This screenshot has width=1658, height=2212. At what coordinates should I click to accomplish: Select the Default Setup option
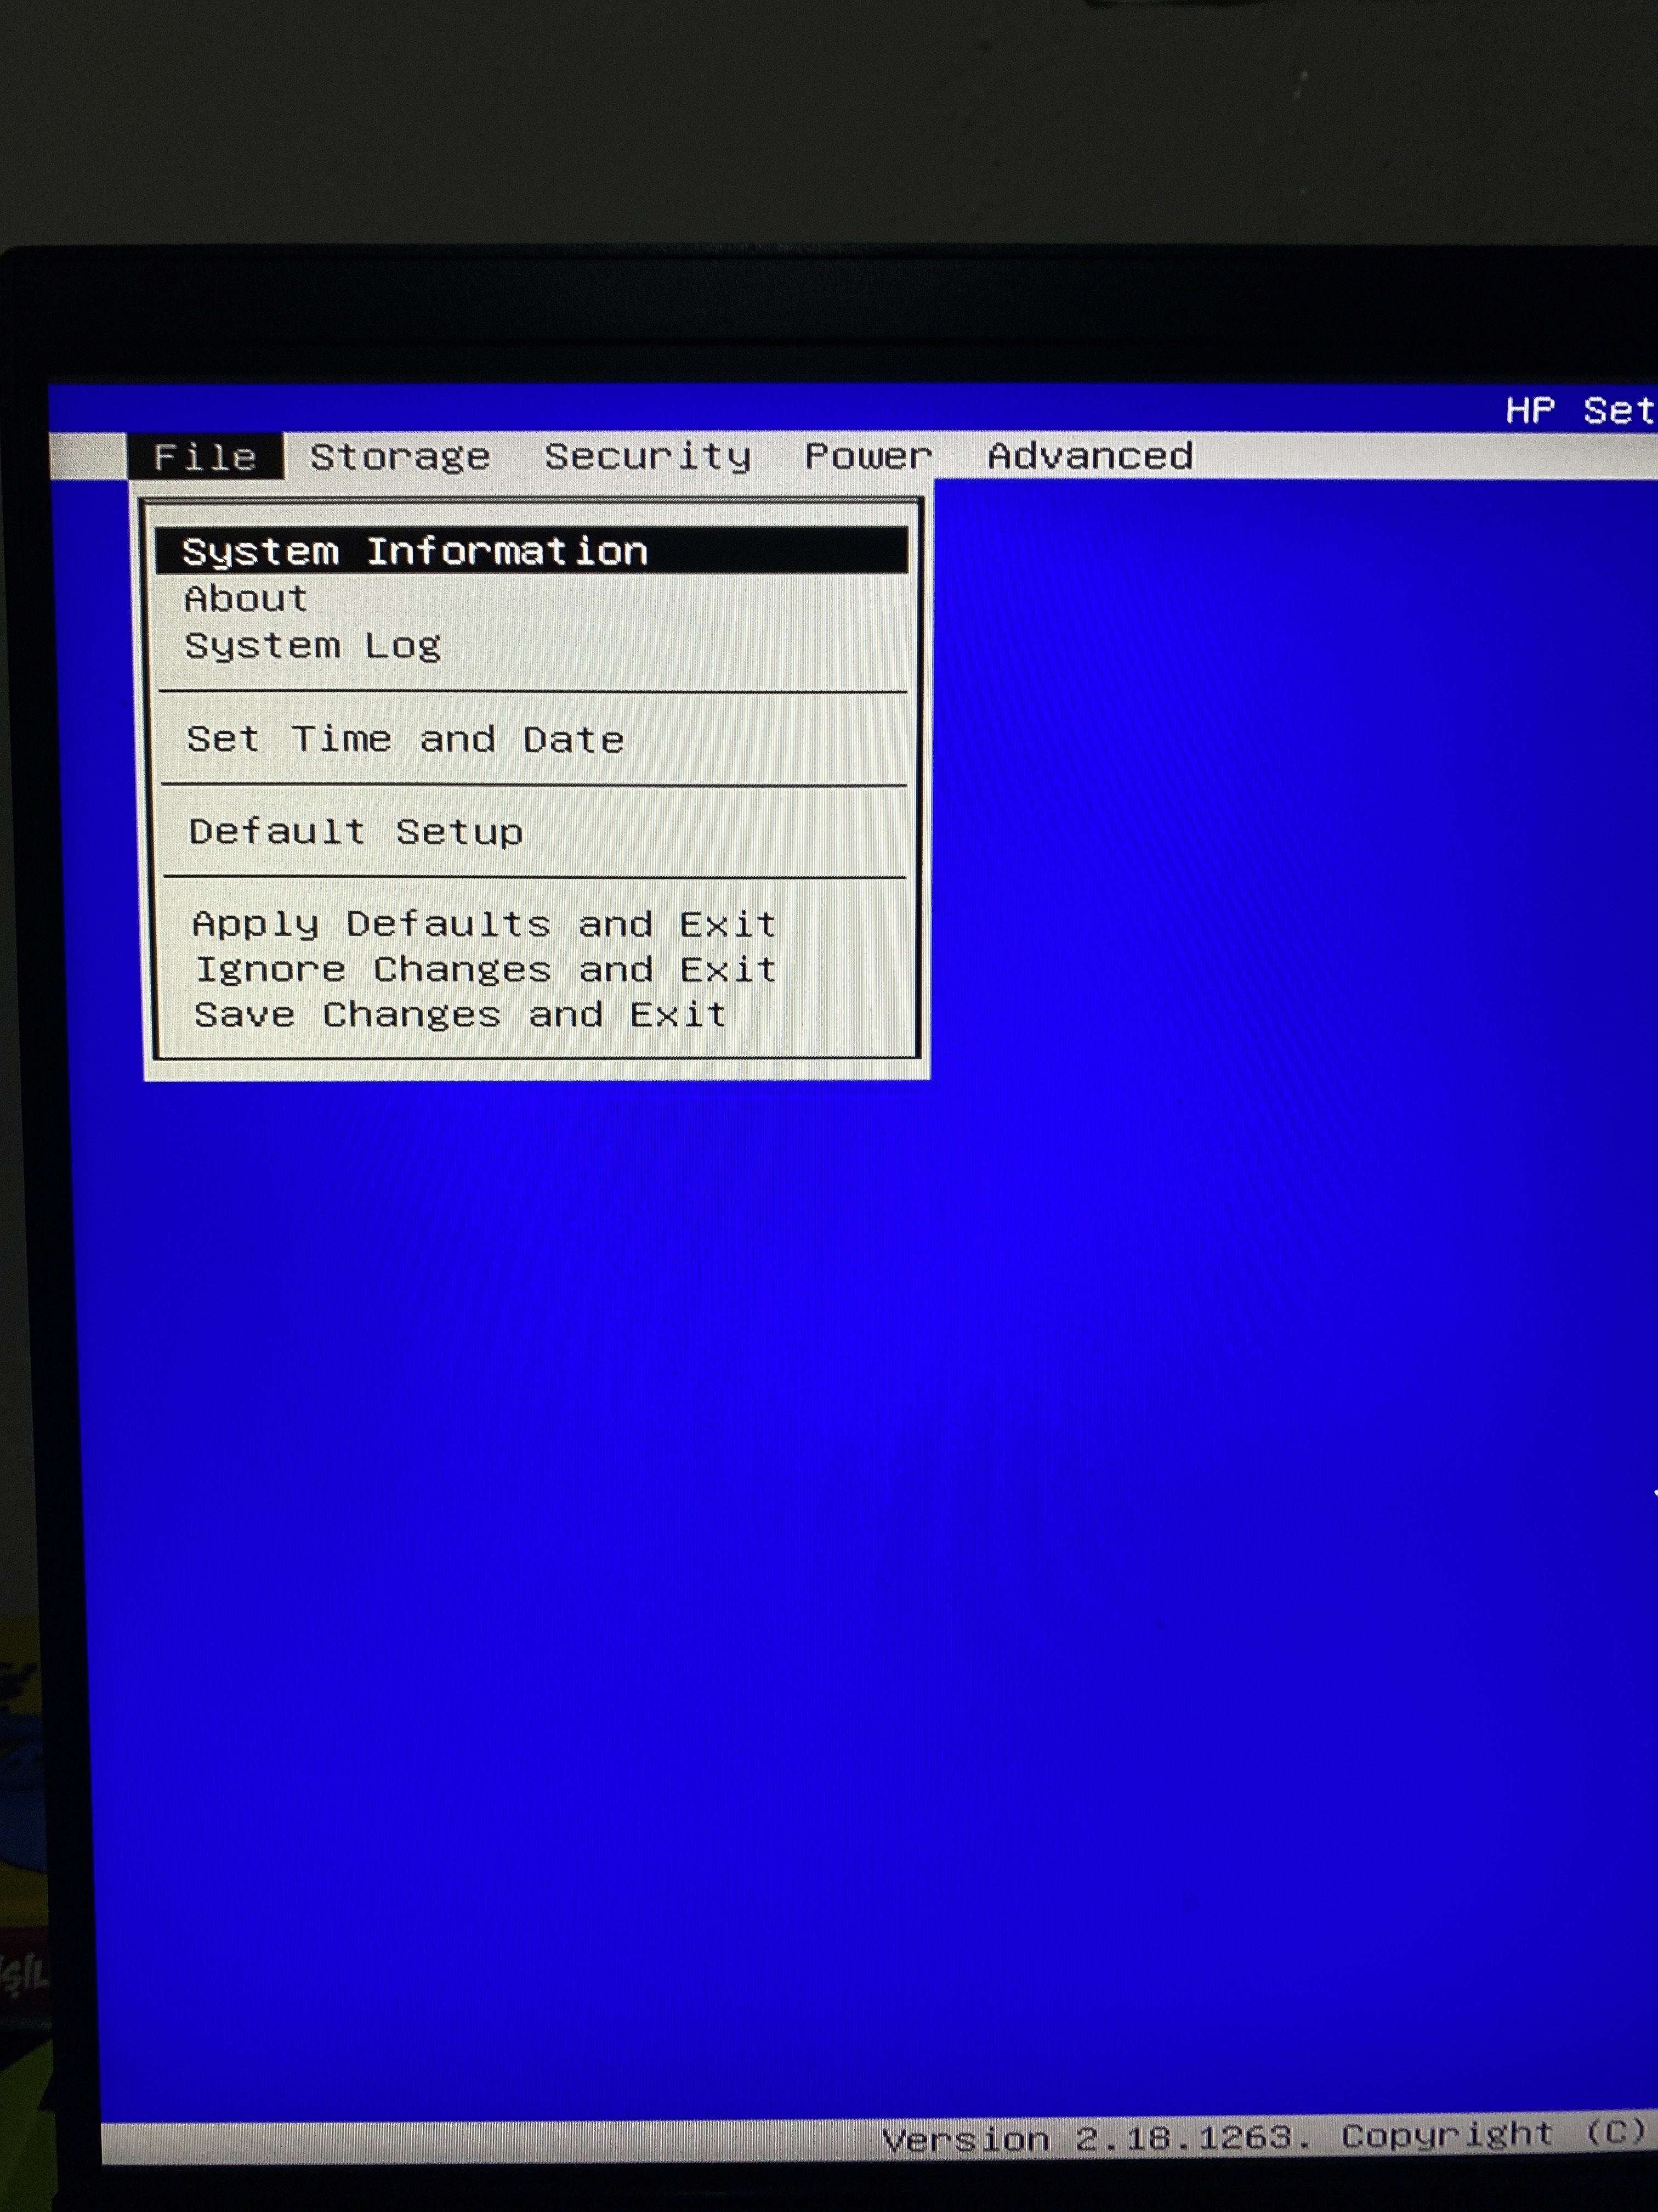(356, 831)
